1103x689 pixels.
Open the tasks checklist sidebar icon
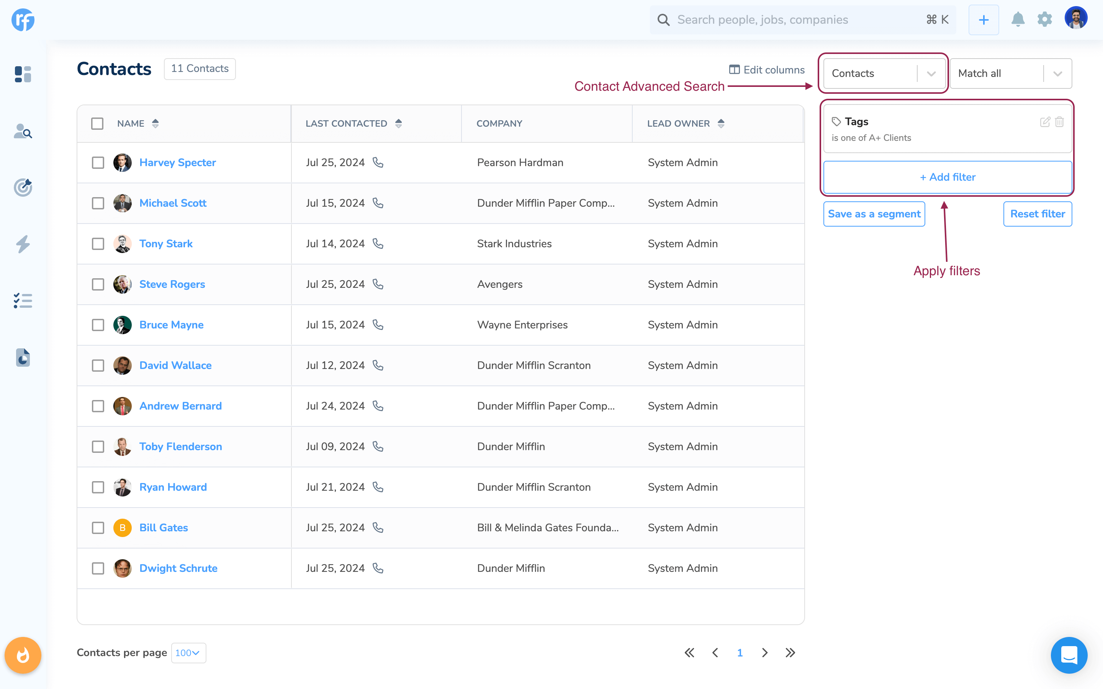coord(23,301)
